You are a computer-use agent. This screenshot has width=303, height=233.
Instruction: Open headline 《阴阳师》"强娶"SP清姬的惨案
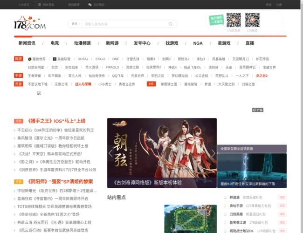coord(60,182)
